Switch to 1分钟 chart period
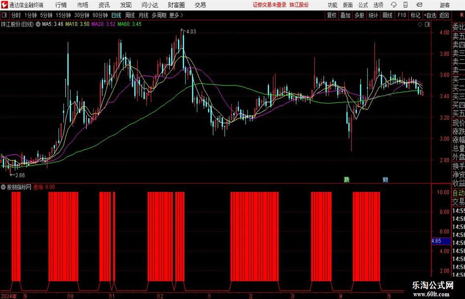The width and height of the screenshot is (465, 299). point(30,15)
